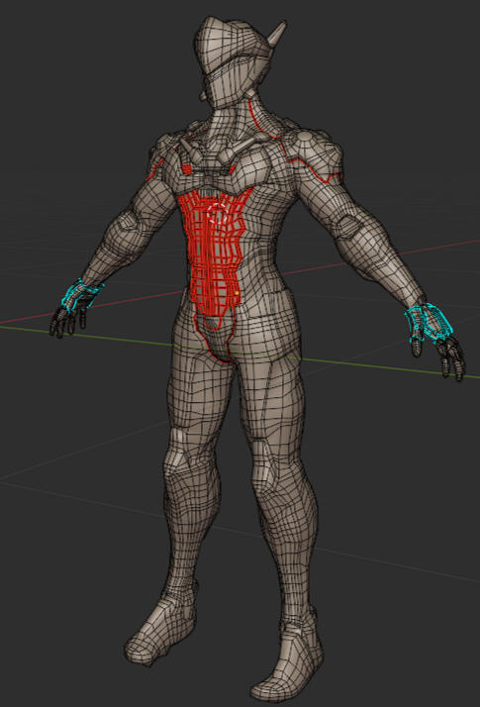Click the dashed white circle cursor on chest
This screenshot has width=480, height=707.
[x=218, y=213]
